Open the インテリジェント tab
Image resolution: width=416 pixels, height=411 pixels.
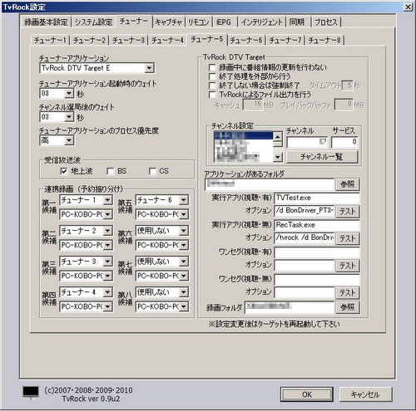(x=262, y=22)
